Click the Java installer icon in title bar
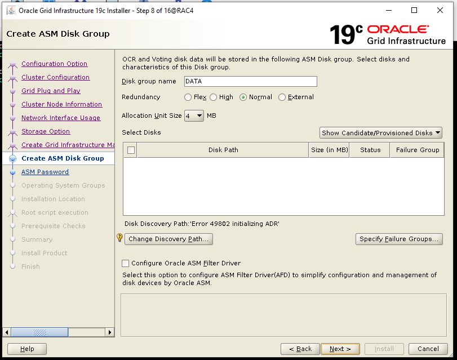Viewport: 457px width, 360px height. pos(11,11)
